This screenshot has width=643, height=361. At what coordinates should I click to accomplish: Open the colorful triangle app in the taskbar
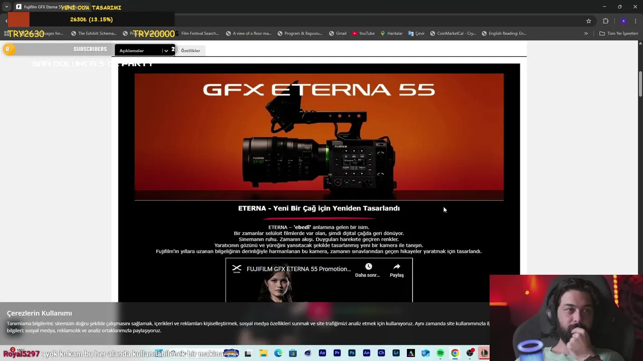411,353
